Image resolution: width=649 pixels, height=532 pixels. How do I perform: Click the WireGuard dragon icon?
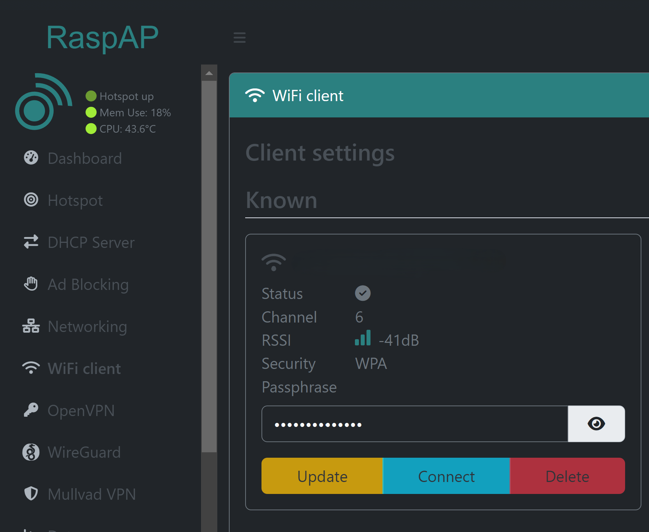31,452
